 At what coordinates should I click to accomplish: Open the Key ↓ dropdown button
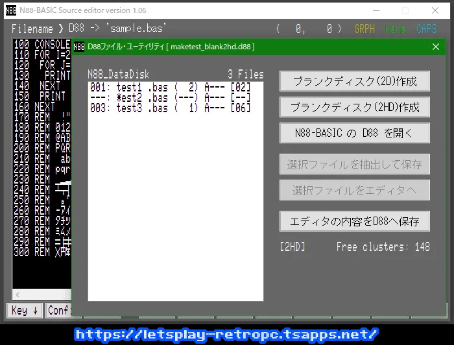point(25,311)
